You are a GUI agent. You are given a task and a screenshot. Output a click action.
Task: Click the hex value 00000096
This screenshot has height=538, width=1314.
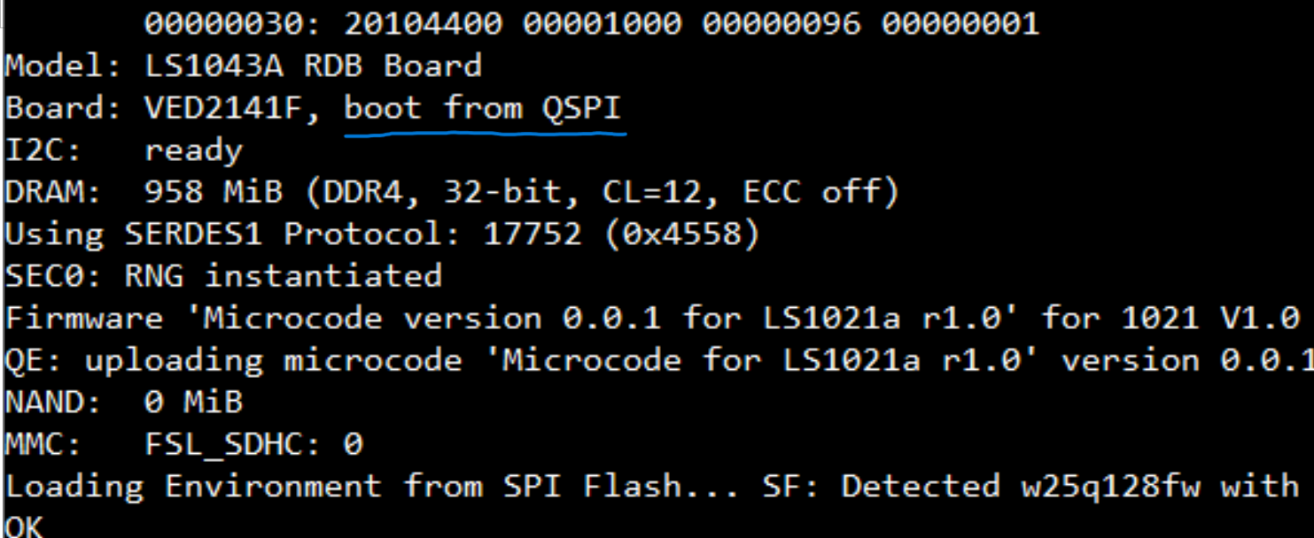point(781,24)
